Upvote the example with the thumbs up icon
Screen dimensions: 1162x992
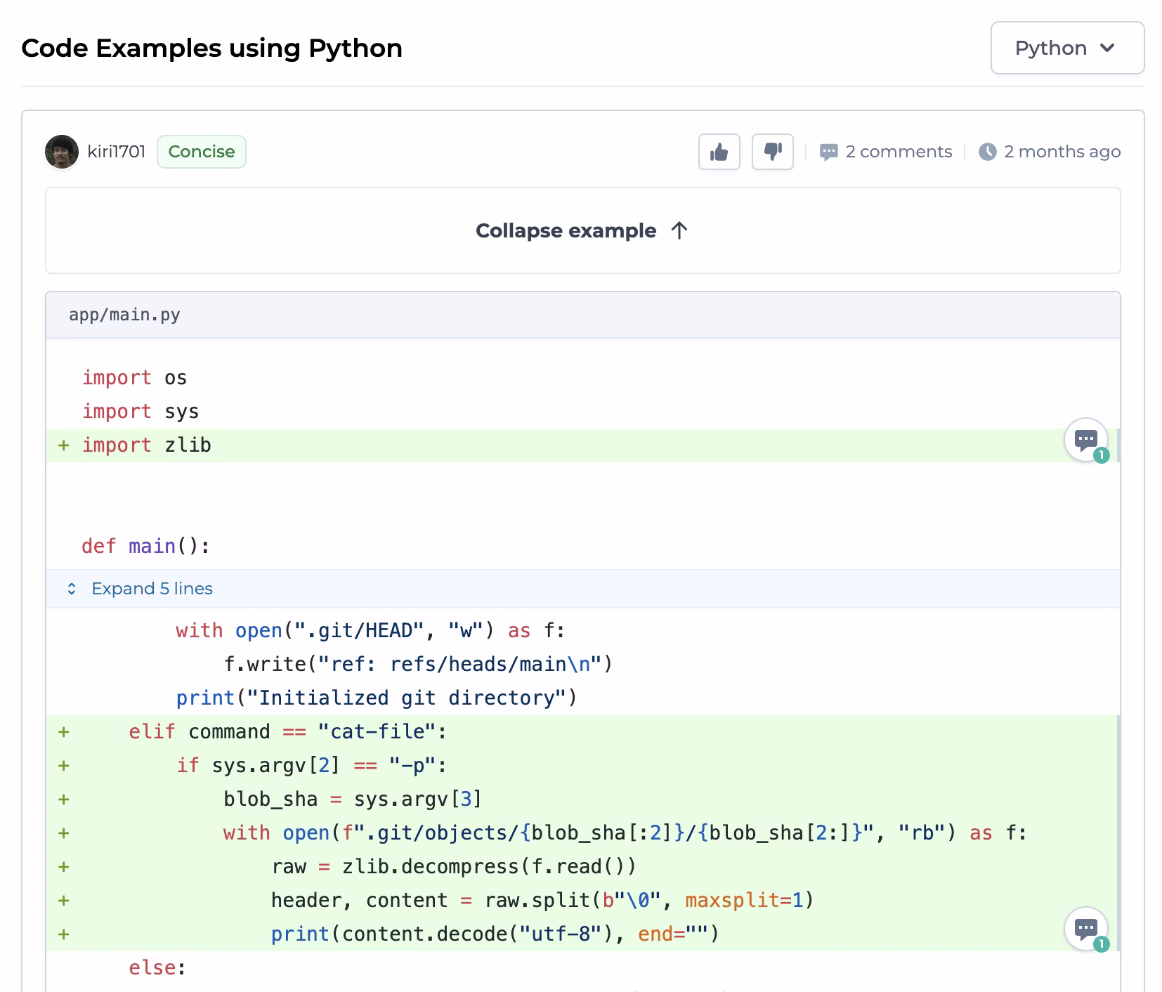[x=719, y=152]
